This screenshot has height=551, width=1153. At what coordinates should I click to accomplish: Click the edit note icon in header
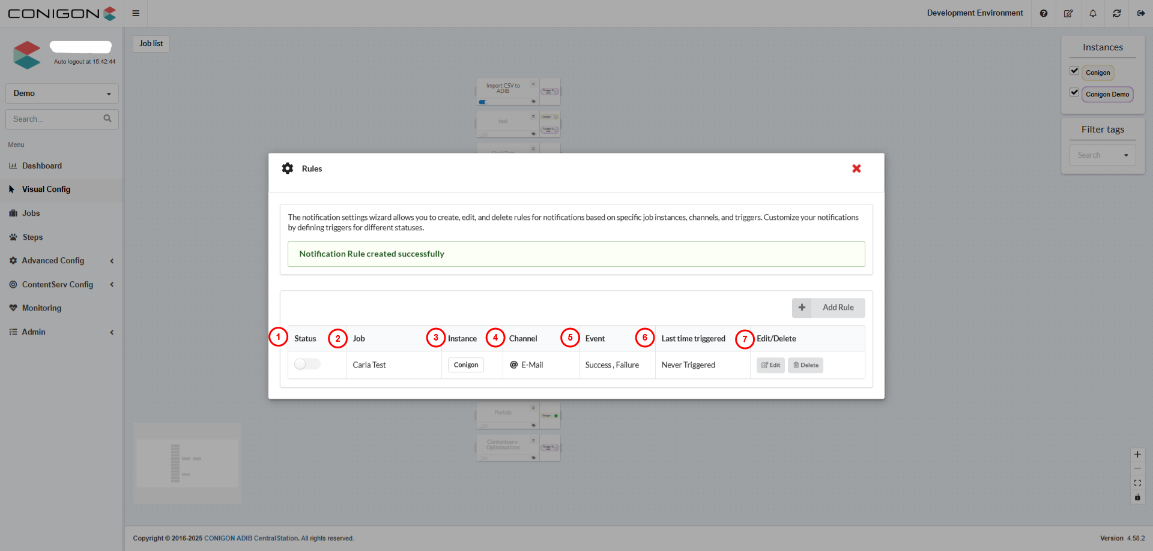point(1068,13)
